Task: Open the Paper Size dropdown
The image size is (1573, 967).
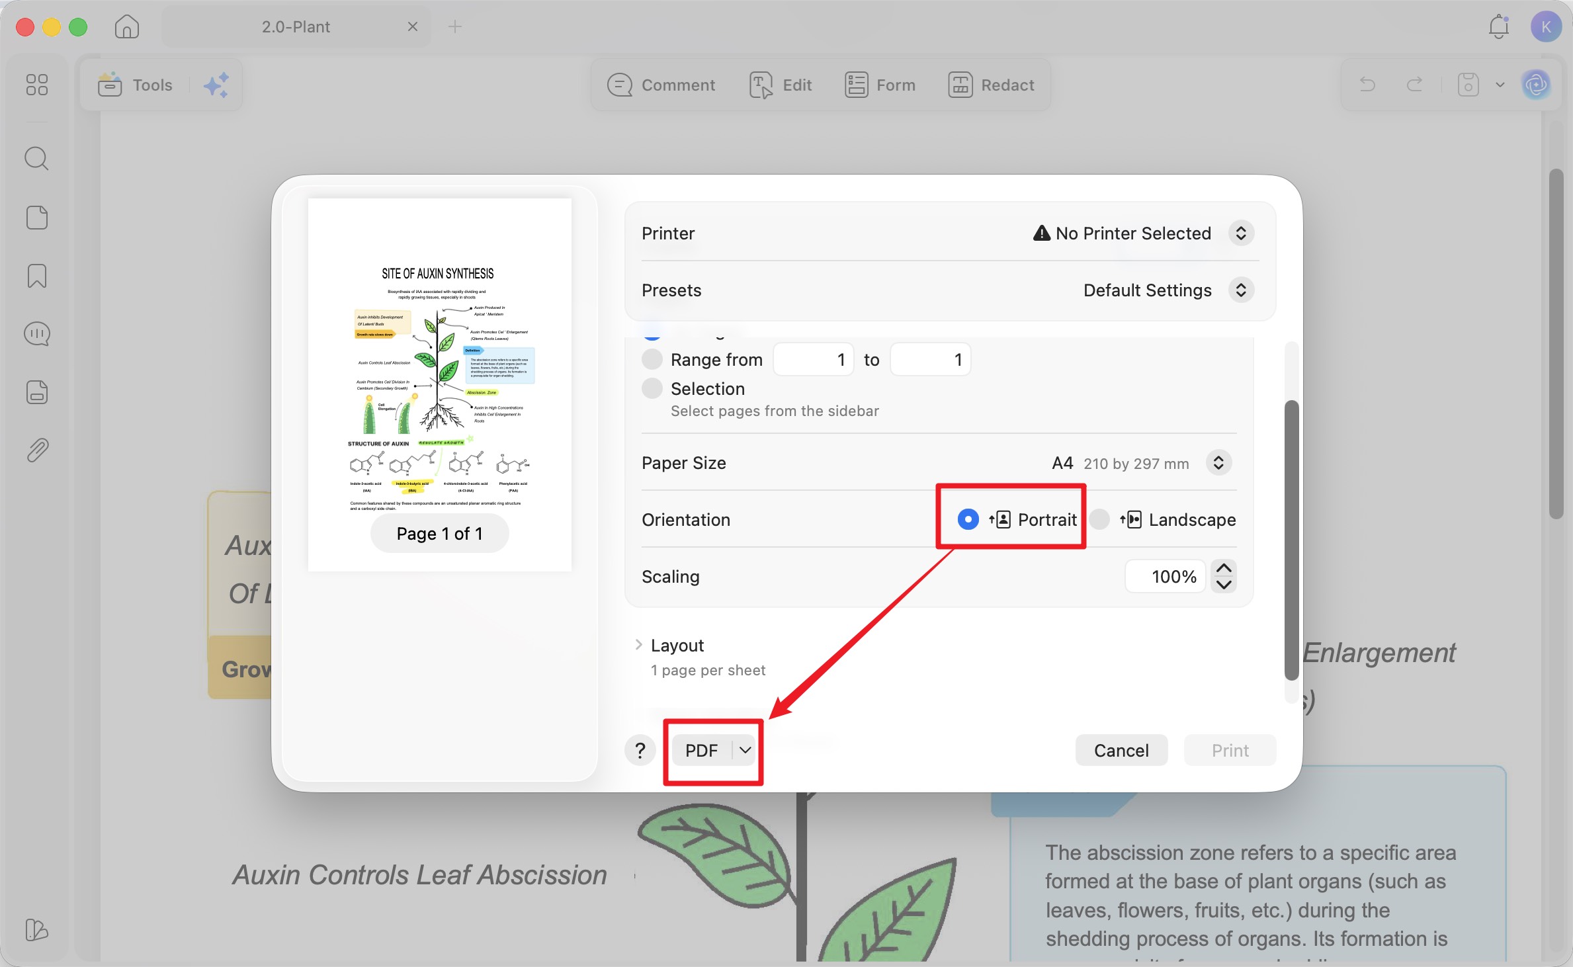Action: click(x=1218, y=463)
